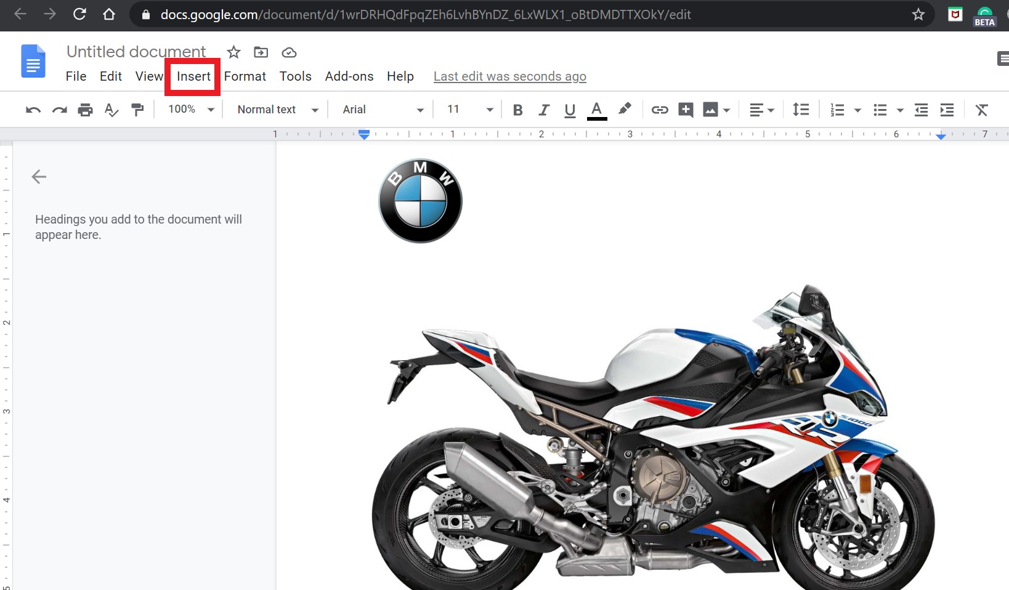
Task: Click the red shield extension icon
Action: [x=955, y=14]
